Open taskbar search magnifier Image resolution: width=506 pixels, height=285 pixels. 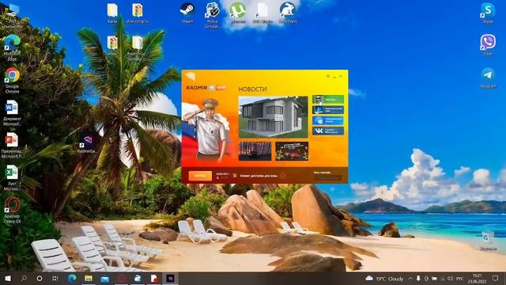24,278
